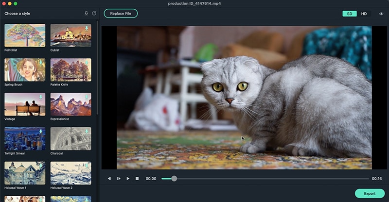
Task: Select the Spring Brush style thumbnail
Action: click(x=25, y=69)
